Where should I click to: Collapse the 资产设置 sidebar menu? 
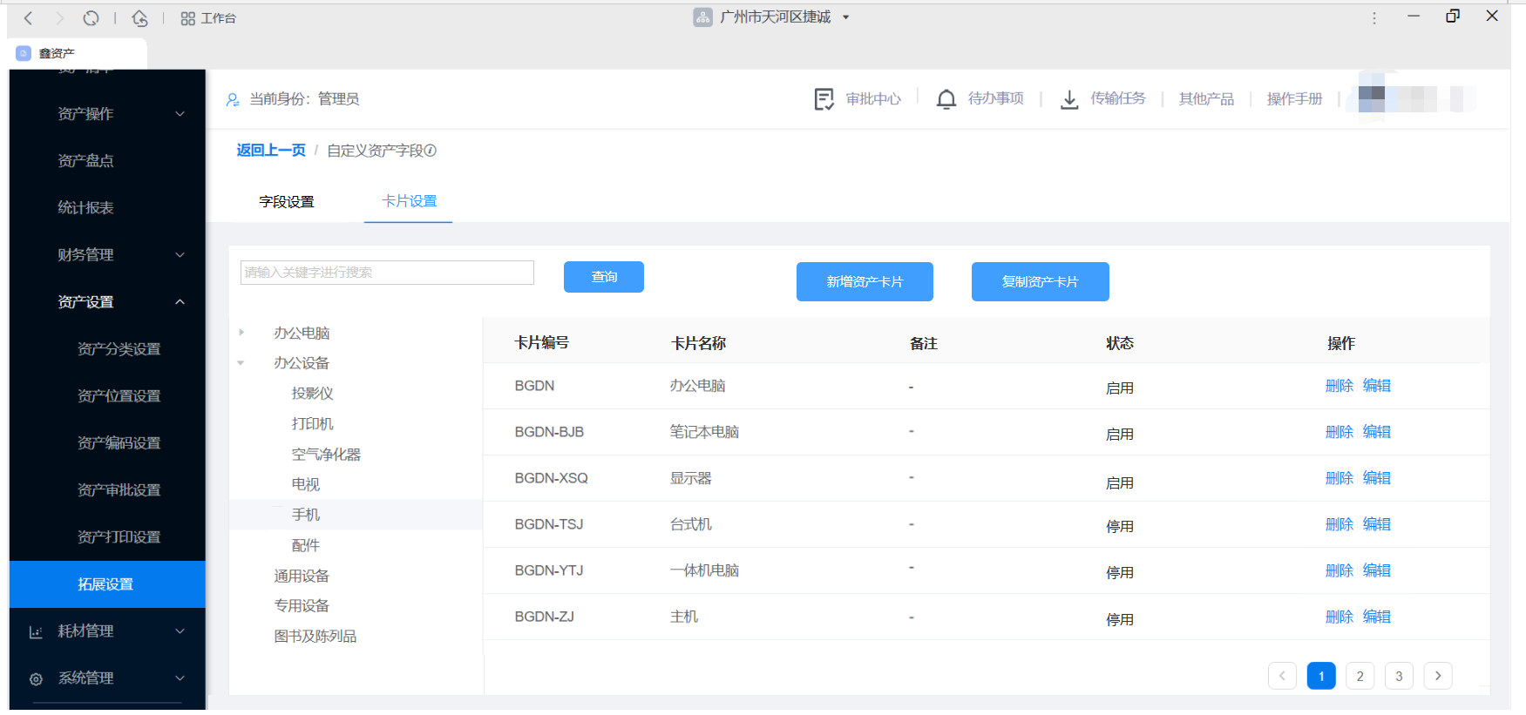click(x=180, y=302)
